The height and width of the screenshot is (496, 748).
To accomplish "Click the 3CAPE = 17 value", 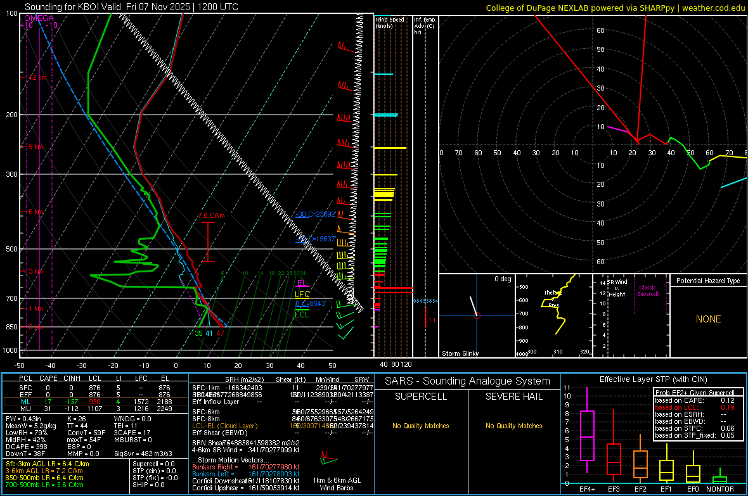I will (132, 433).
